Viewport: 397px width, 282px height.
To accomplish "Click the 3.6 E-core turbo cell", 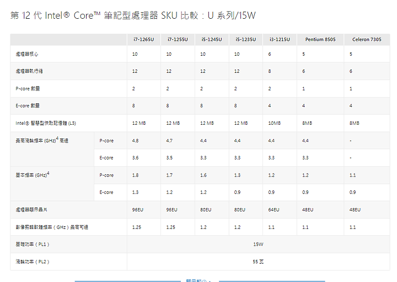I will 136,158.
